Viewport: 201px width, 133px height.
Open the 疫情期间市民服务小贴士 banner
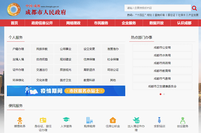point(66,91)
